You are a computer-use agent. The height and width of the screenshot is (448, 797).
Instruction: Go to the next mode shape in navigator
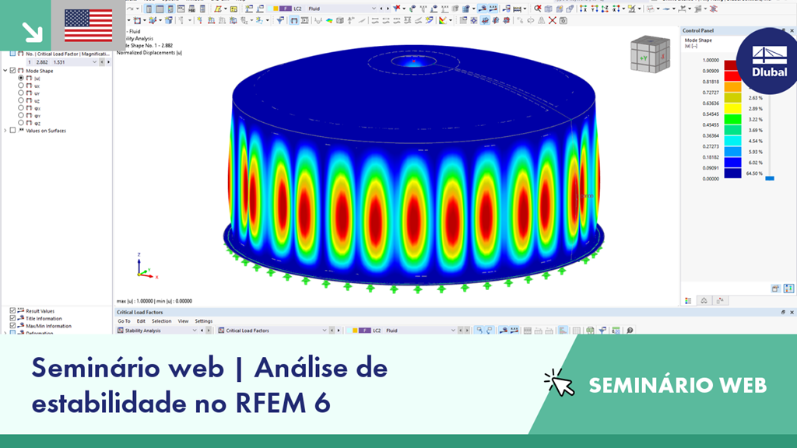click(x=108, y=62)
